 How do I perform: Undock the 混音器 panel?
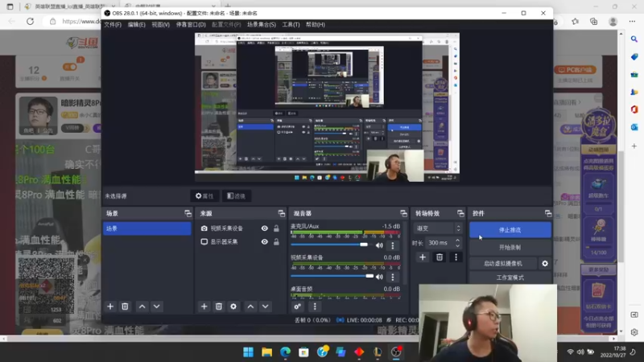tap(404, 213)
